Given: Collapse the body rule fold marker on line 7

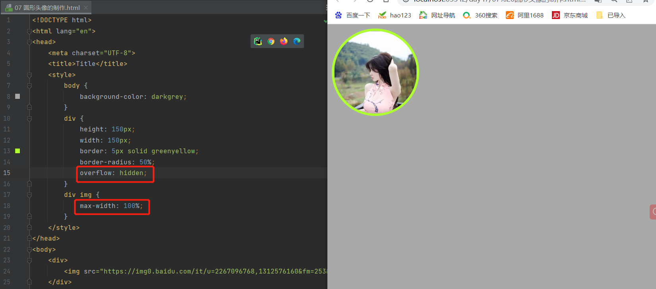Looking at the screenshot, I should (x=29, y=86).
